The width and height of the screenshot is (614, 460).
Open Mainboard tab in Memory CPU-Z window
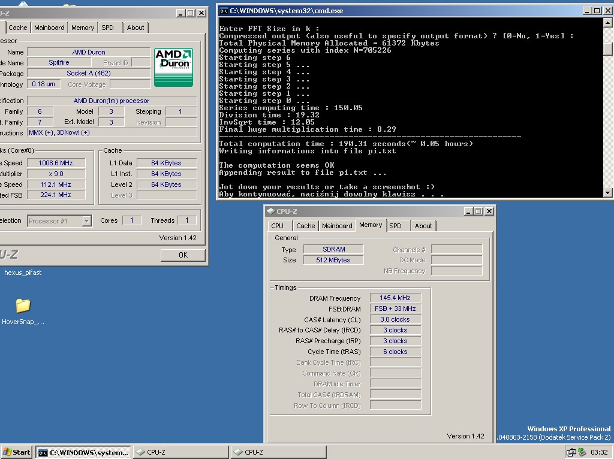click(337, 226)
